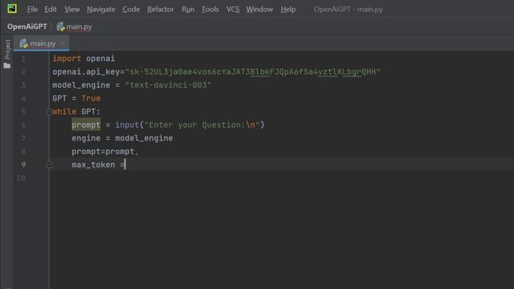
Task: Open the Project tool window sidebar button
Action: 7,54
